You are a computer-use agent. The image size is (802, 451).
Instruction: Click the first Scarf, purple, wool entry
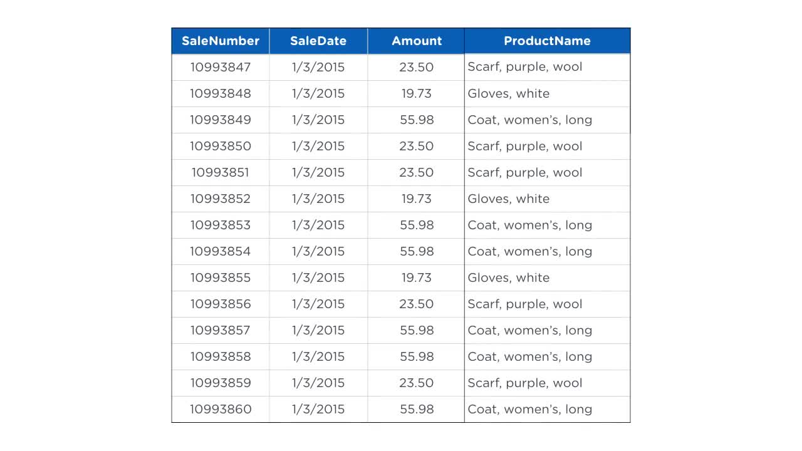pyautogui.click(x=525, y=67)
